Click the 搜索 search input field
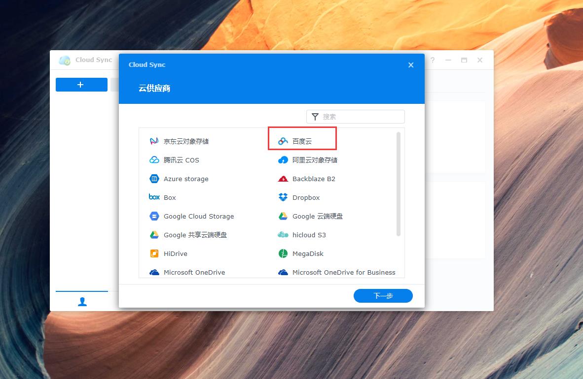This screenshot has height=379, width=583. [356, 117]
